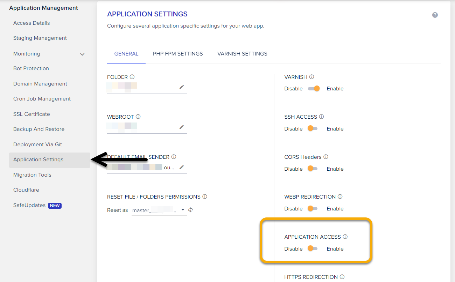The width and height of the screenshot is (455, 282).
Task: Edit the Folder value with pencil icon
Action: coord(182,87)
